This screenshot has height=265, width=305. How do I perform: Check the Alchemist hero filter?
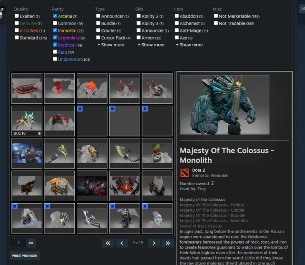pos(177,23)
